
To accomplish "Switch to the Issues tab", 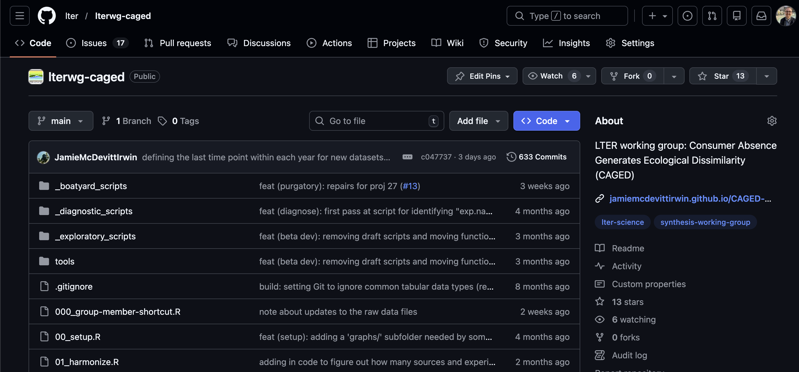I will coord(94,43).
